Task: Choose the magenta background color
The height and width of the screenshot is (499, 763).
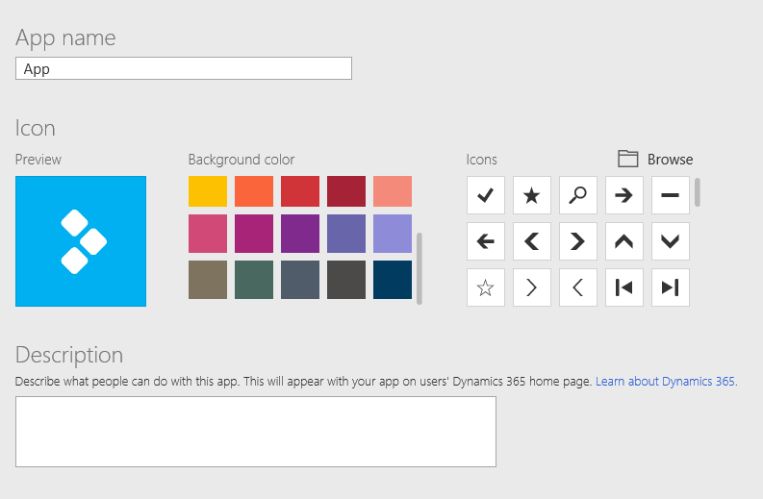Action: pyautogui.click(x=254, y=234)
